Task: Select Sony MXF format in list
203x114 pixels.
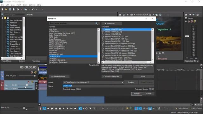Action: 53,58
